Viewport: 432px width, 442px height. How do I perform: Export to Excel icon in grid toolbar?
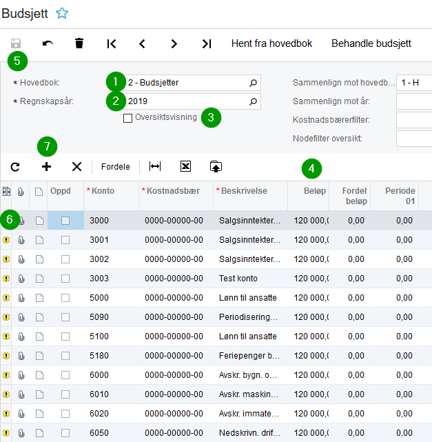[x=185, y=166]
